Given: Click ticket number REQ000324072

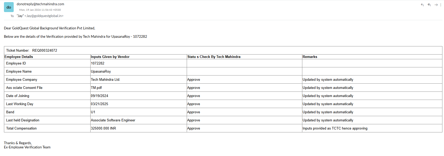Looking at the screenshot, I should coord(45,50).
